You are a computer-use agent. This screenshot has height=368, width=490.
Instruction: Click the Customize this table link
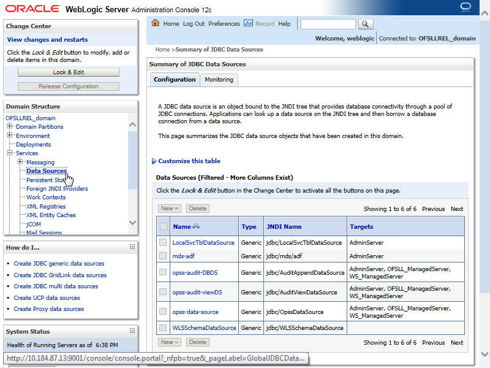click(189, 161)
